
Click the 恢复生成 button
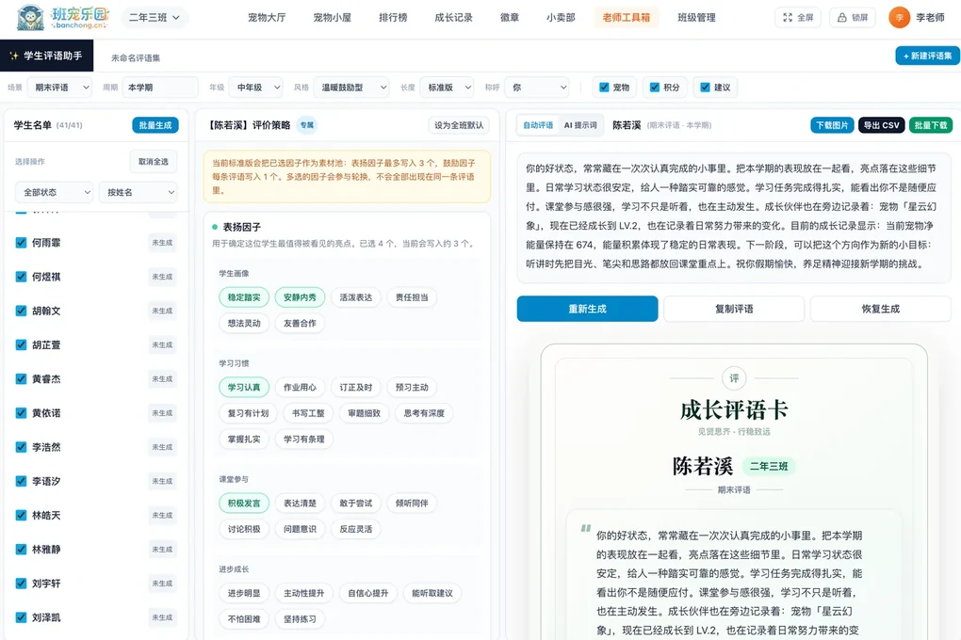coord(881,309)
